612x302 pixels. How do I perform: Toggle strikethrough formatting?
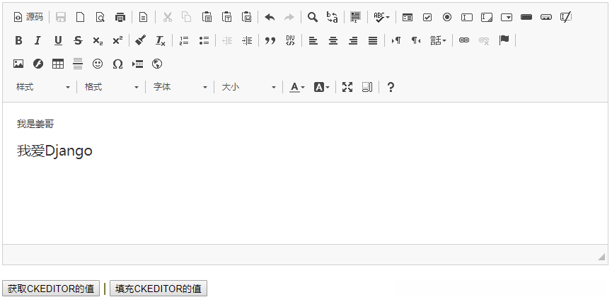click(78, 40)
